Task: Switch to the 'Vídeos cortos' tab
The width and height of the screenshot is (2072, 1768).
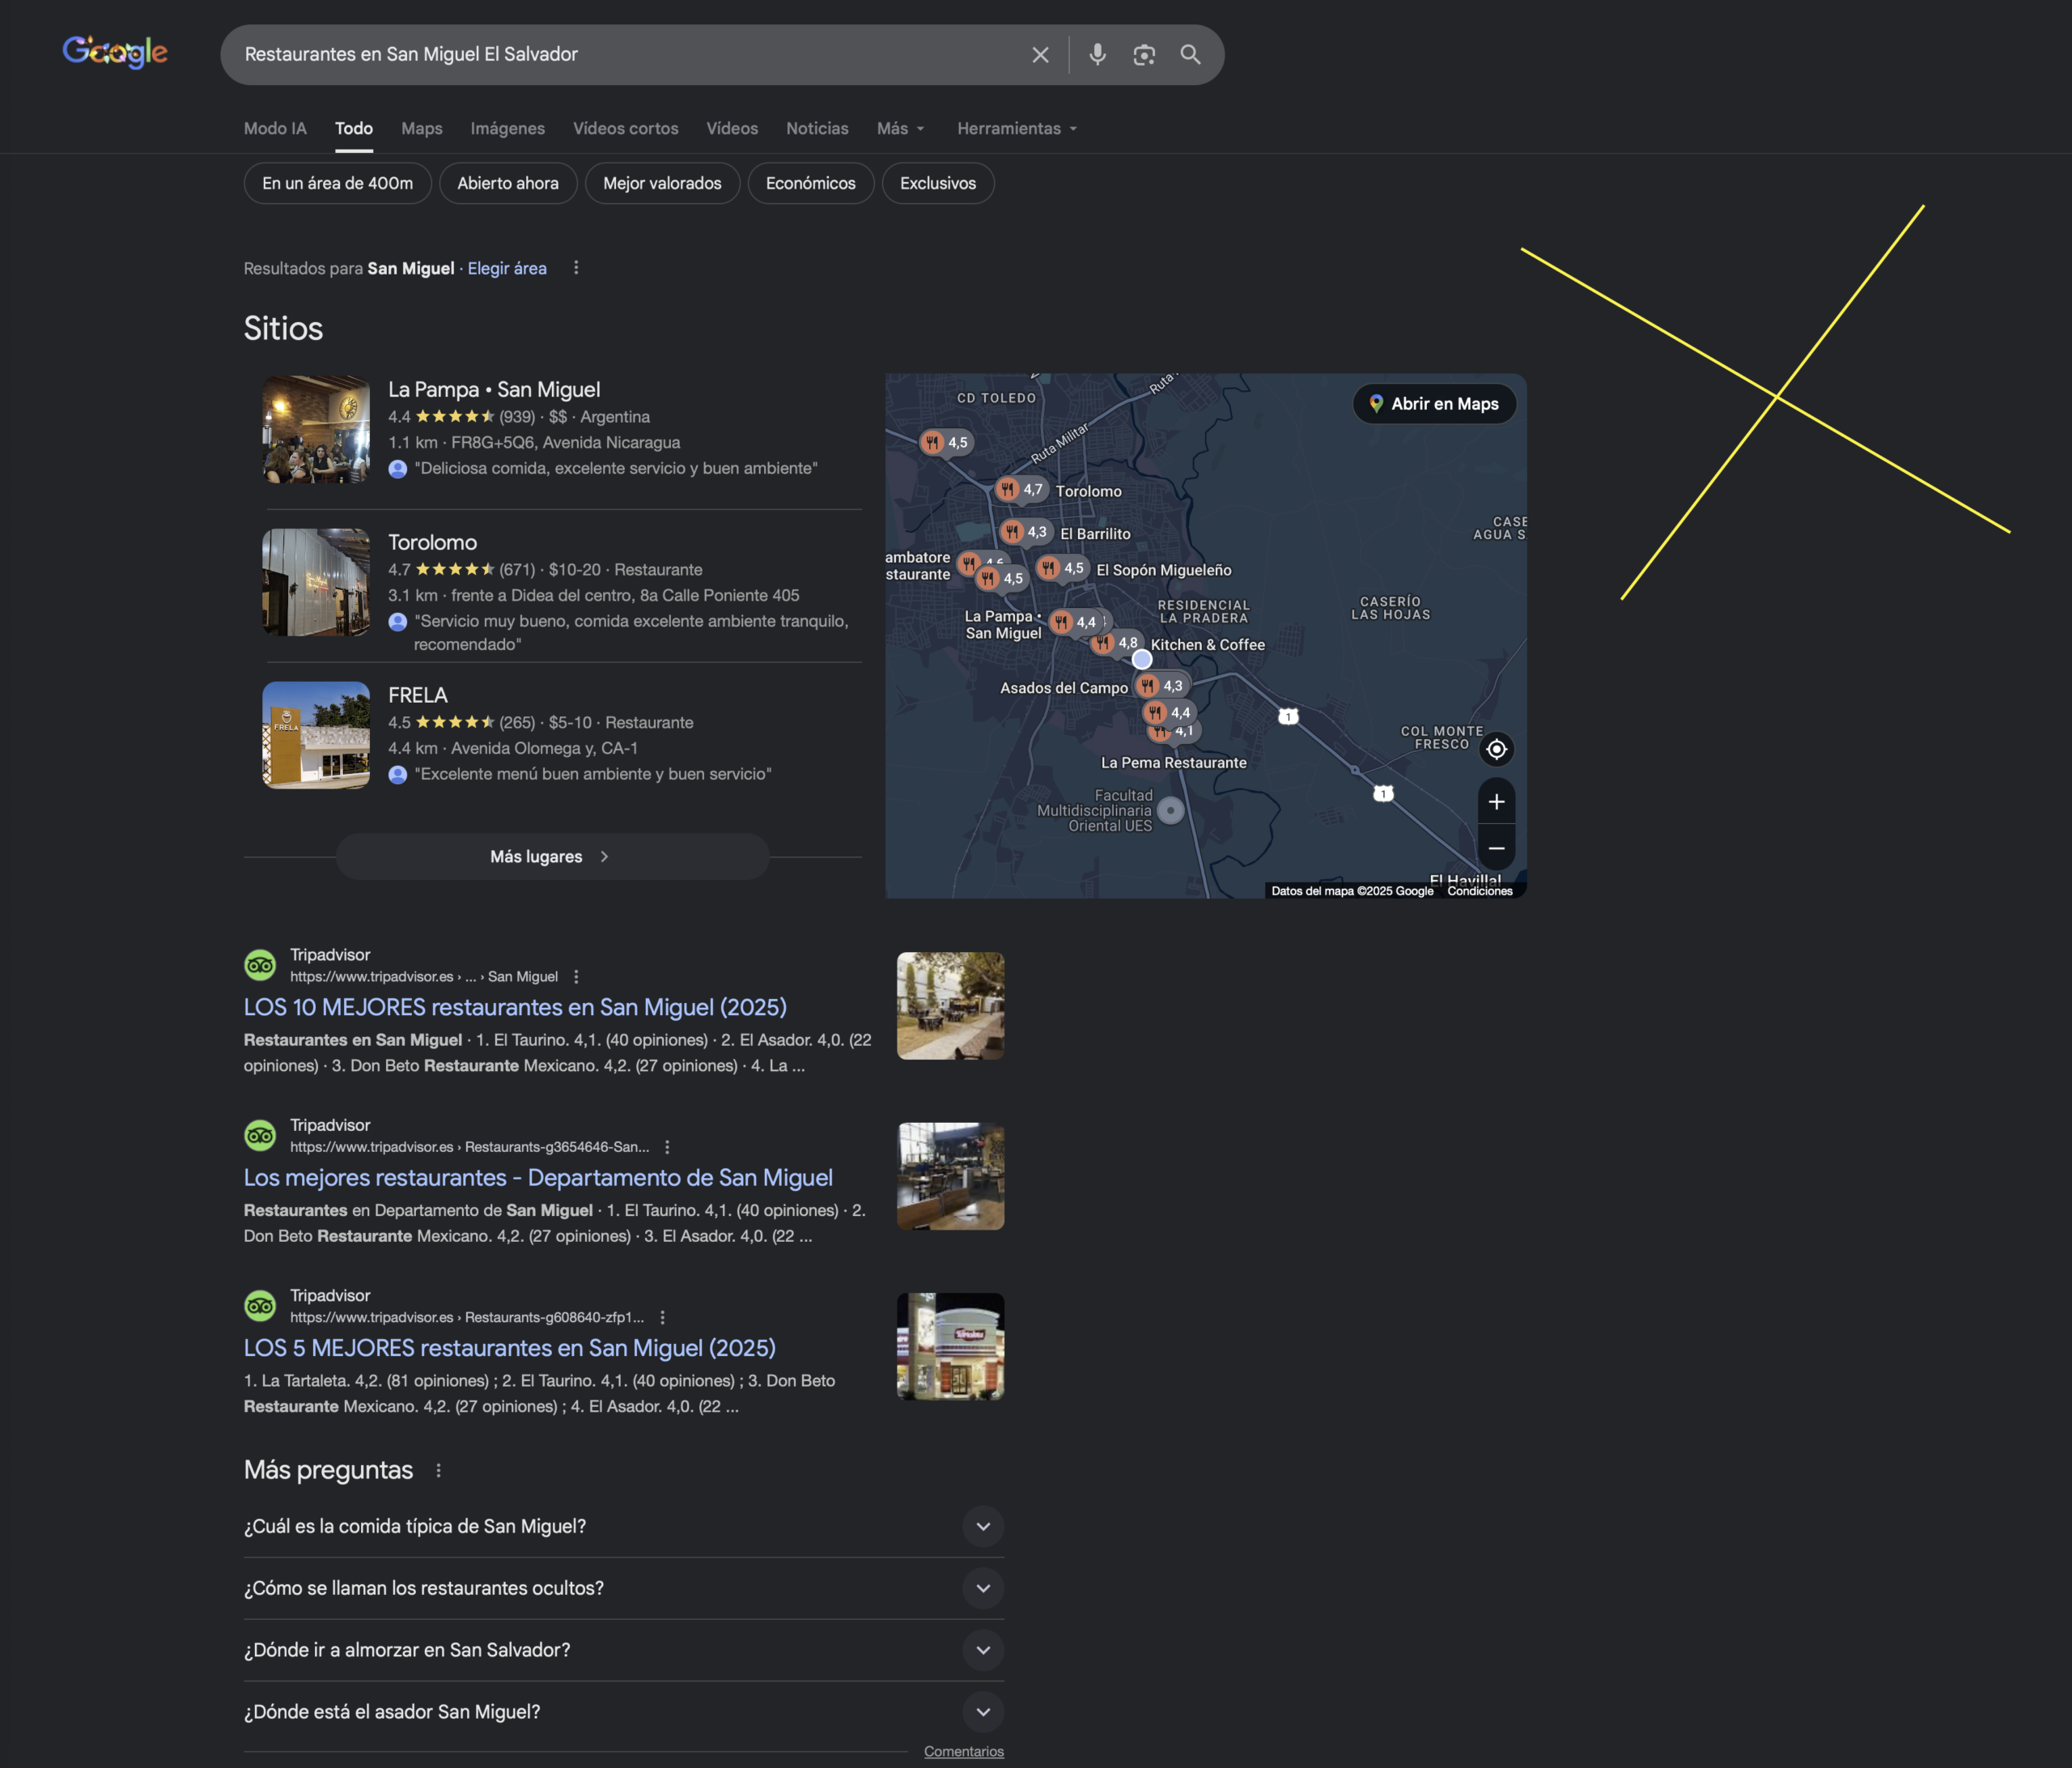Action: tap(626, 128)
